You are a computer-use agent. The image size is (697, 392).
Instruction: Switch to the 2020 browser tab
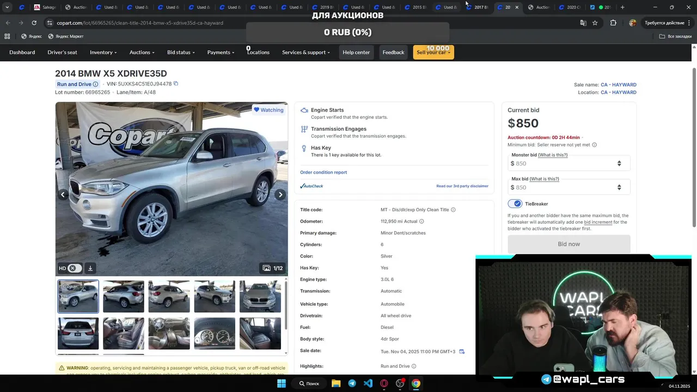[570, 7]
